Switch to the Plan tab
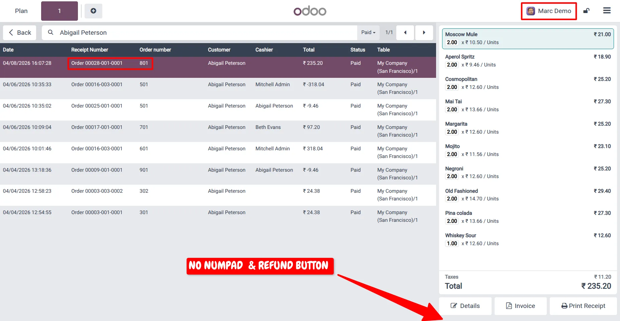This screenshot has height=321, width=620. [21, 11]
